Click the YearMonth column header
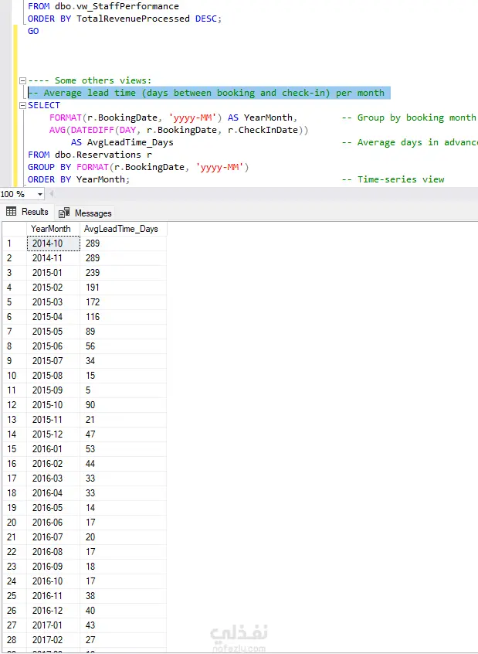 point(53,229)
